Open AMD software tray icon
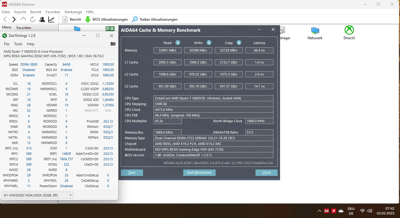400x218 pixels. click(334, 211)
